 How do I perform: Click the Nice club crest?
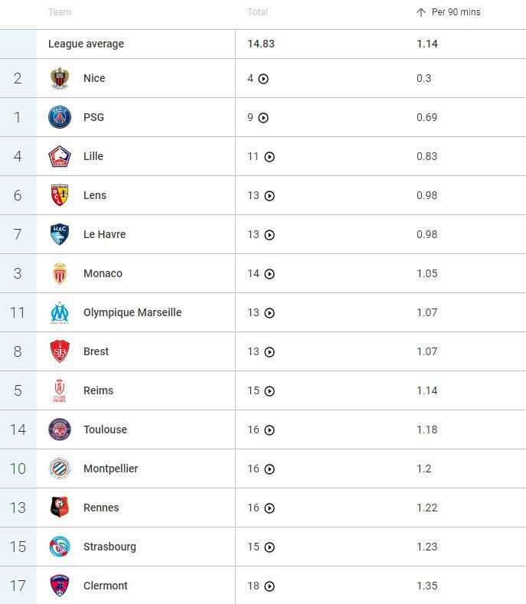click(x=60, y=78)
